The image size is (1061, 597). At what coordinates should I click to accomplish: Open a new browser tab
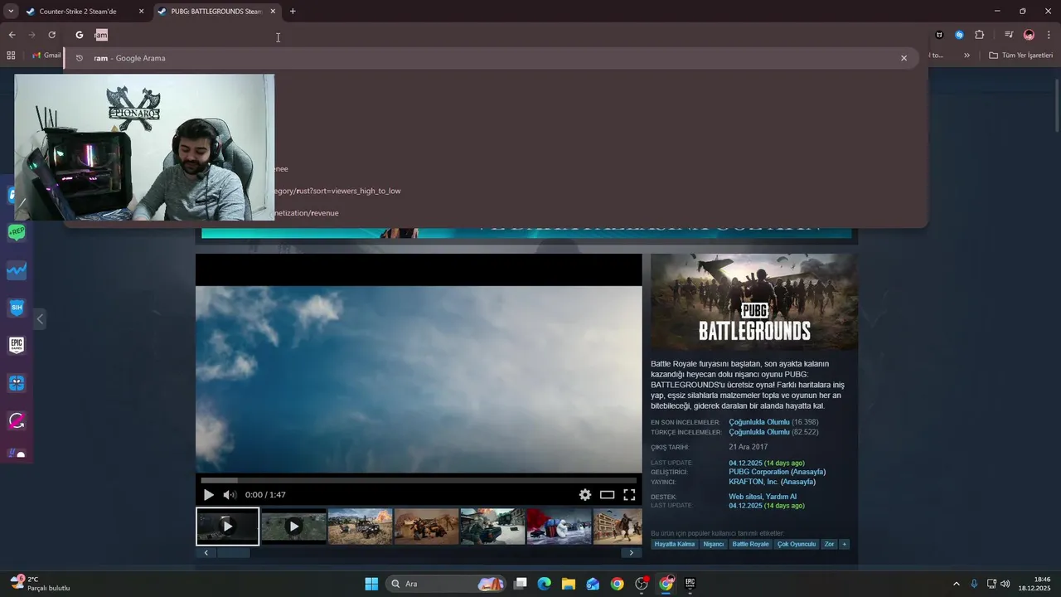point(293,12)
